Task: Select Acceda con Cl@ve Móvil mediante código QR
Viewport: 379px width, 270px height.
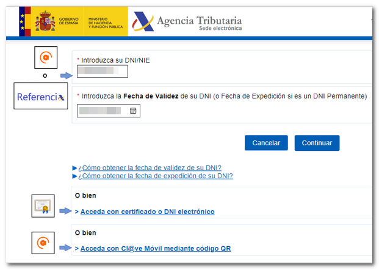Action: 155,249
